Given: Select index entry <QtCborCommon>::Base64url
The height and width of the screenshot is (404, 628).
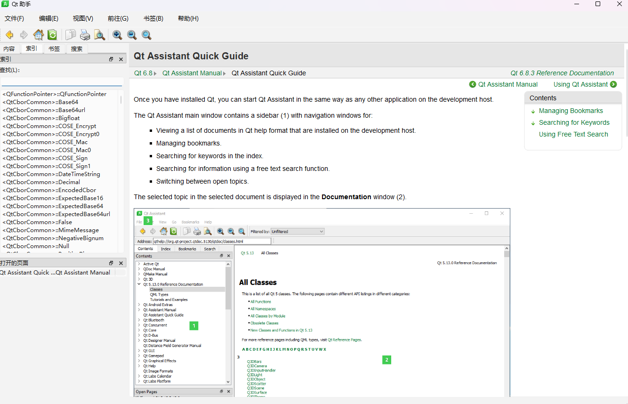Looking at the screenshot, I should pos(44,110).
